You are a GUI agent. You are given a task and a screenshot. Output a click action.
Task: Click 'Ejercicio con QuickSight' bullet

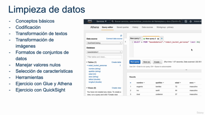40,90
